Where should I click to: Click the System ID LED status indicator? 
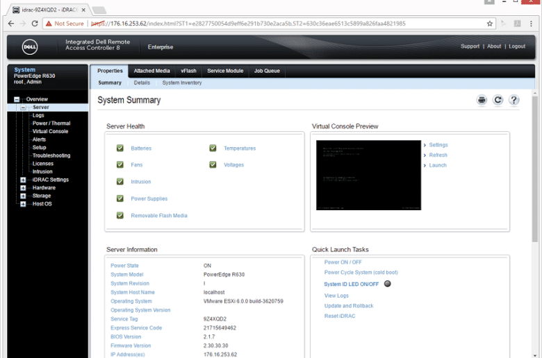[x=388, y=284]
